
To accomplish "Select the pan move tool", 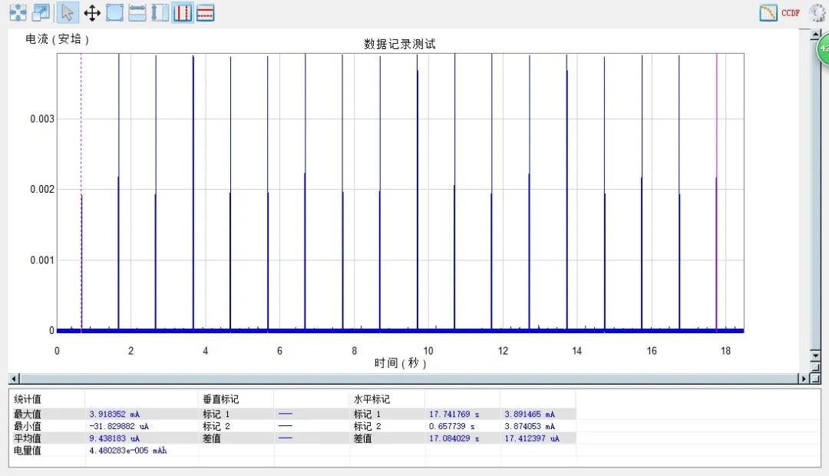I will [92, 13].
